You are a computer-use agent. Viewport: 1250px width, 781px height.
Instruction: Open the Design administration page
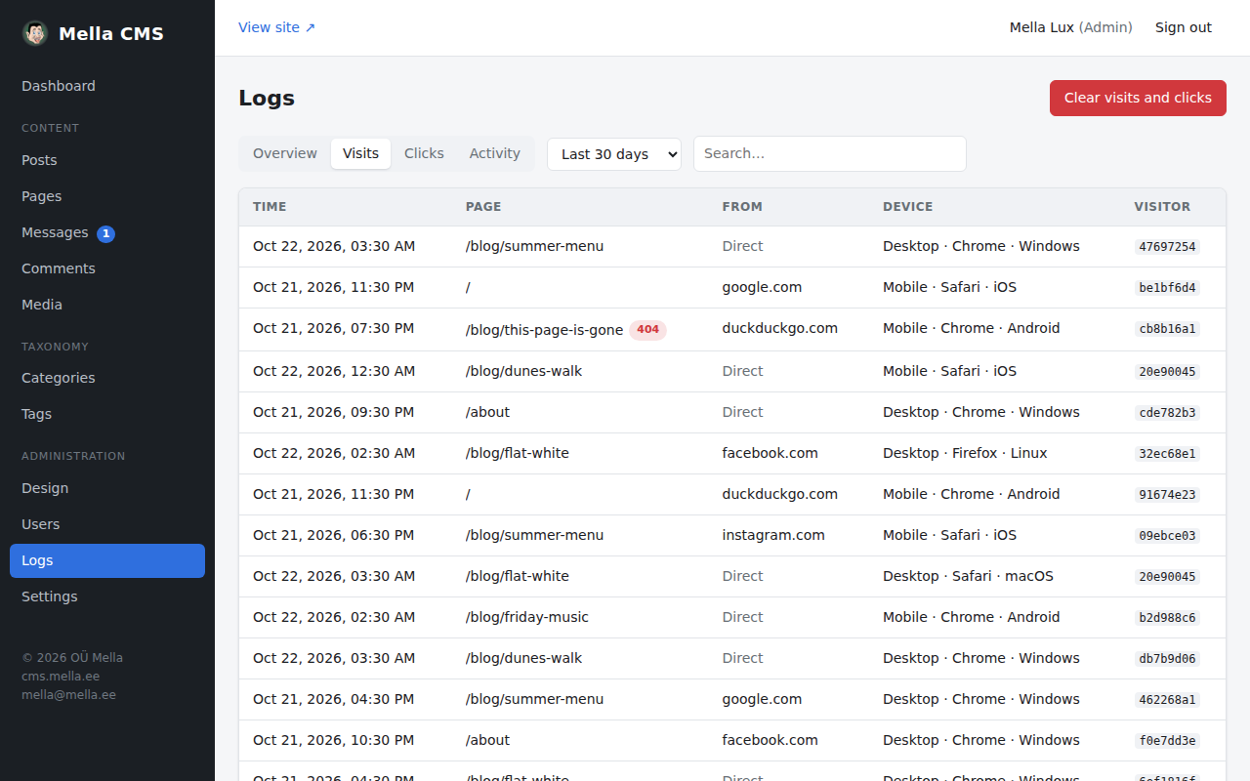pyautogui.click(x=107, y=488)
